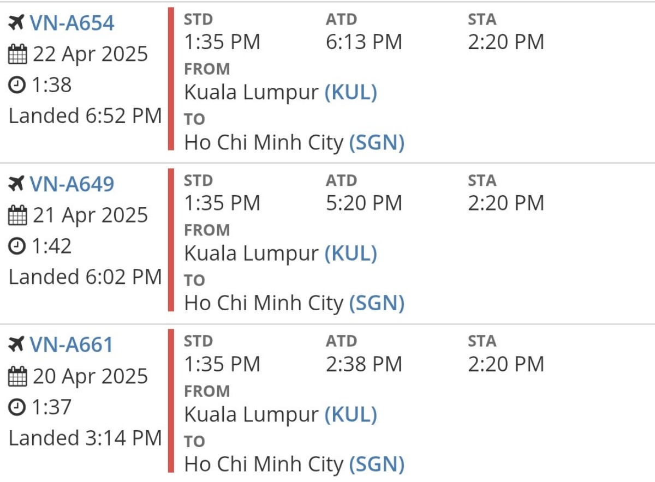Click the calendar icon next to 20 Apr 2025
The height and width of the screenshot is (482, 655).
coord(17,377)
